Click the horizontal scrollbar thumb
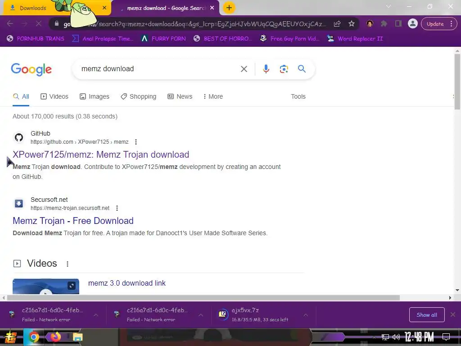 (203, 298)
